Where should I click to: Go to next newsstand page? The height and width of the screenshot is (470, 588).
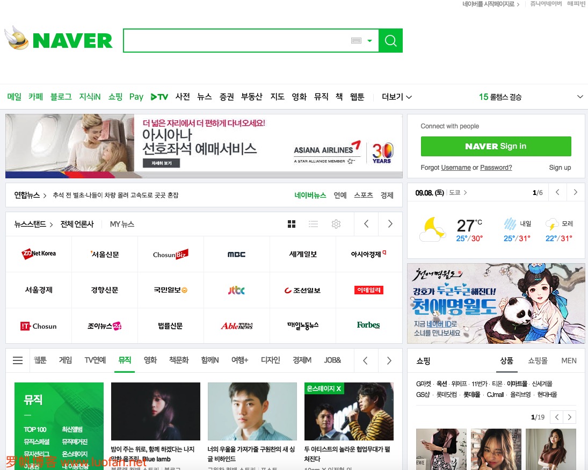390,224
